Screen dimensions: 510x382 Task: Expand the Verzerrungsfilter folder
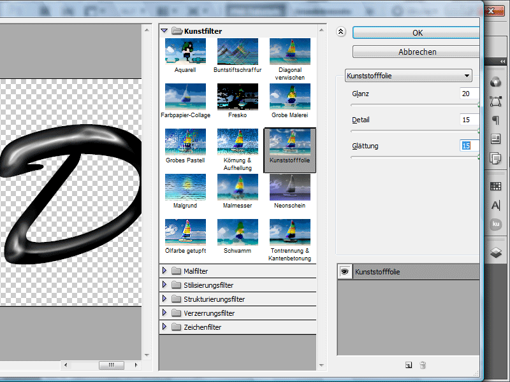point(164,313)
